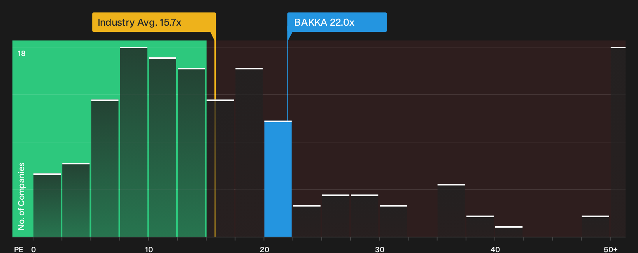The height and width of the screenshot is (253, 638).
Task: Click the No. of Companies axis label
Action: coord(21,196)
